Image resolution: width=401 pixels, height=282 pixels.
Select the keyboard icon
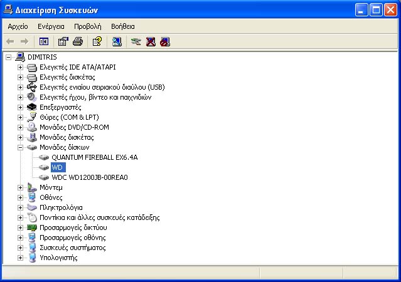tap(32, 207)
